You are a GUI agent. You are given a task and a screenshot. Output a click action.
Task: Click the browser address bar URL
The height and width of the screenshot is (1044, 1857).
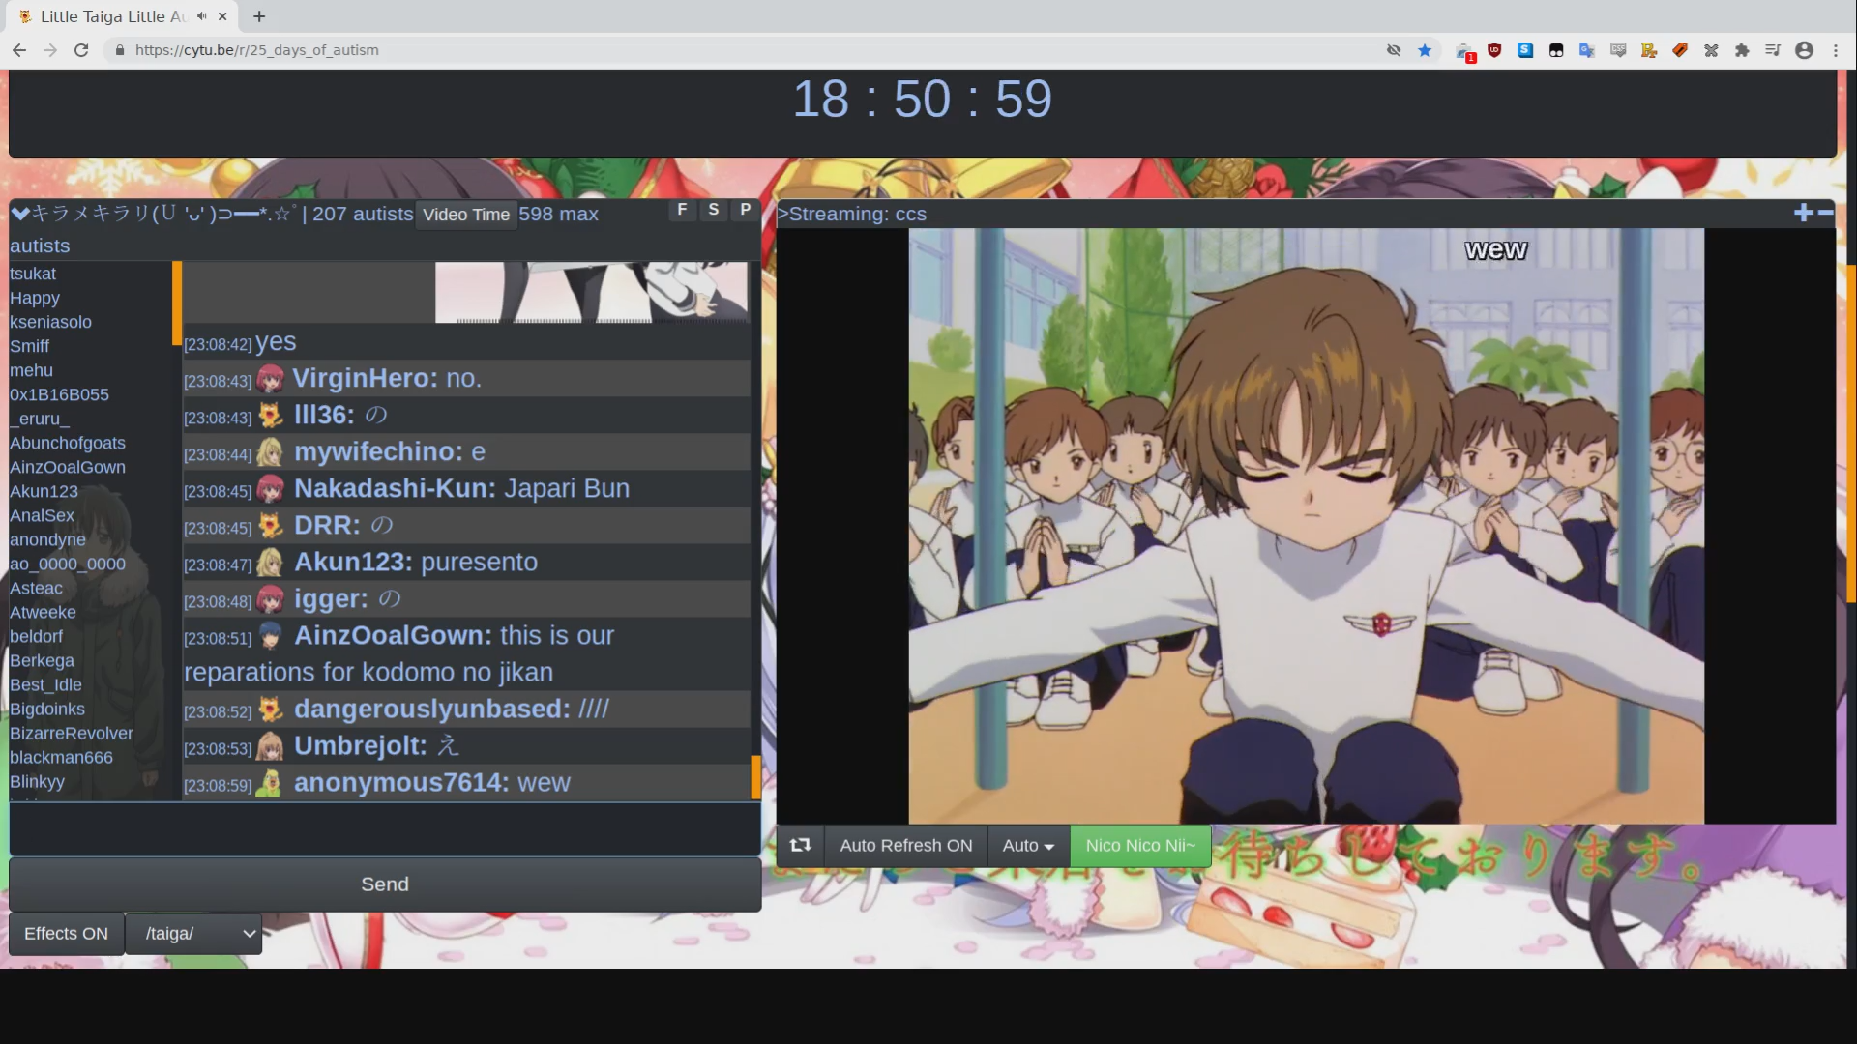pos(255,49)
